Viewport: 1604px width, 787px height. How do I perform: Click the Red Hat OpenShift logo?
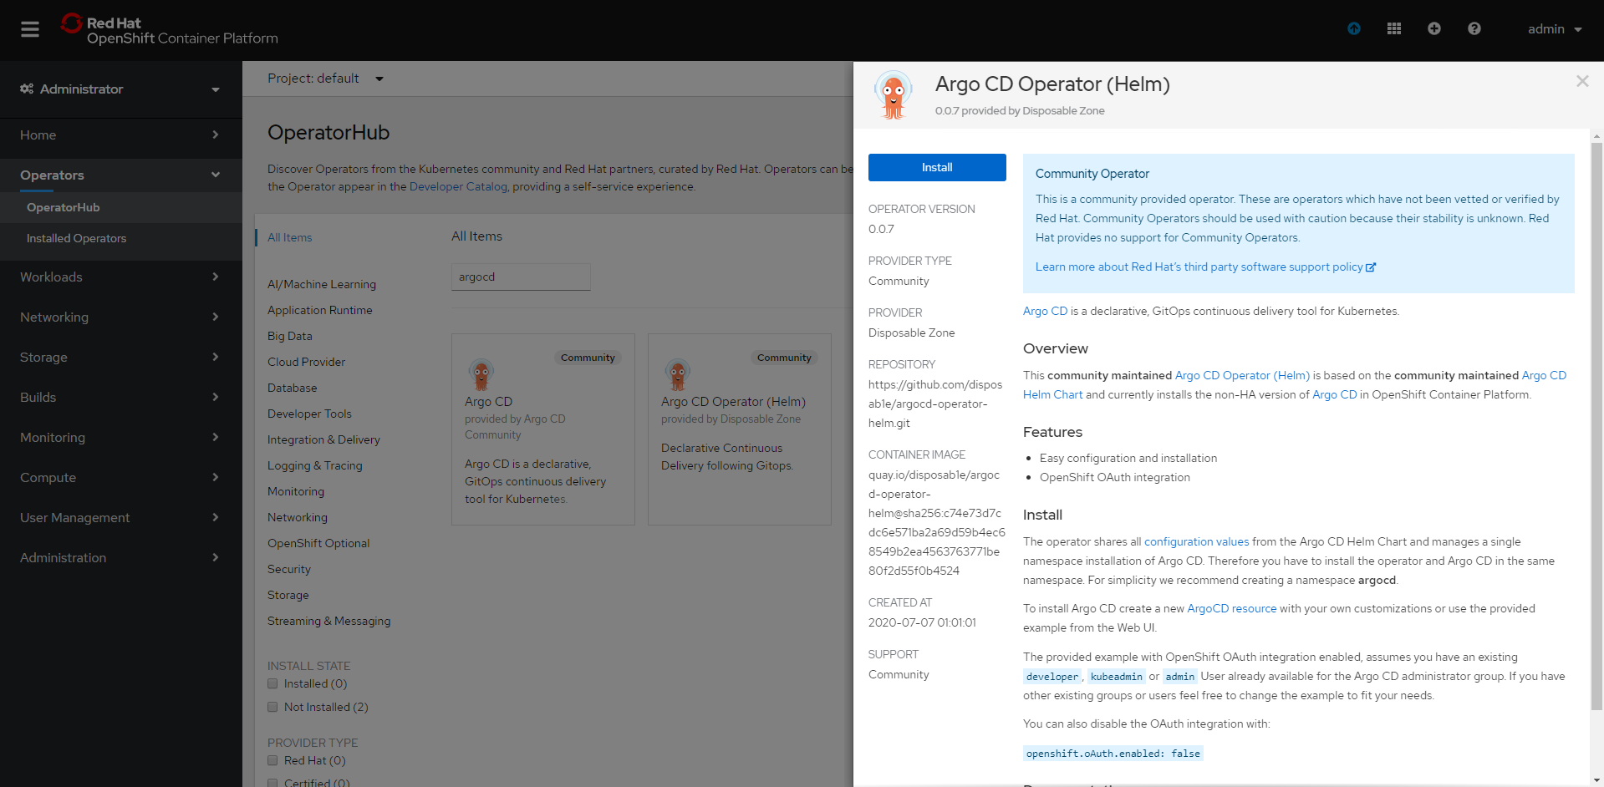170,30
